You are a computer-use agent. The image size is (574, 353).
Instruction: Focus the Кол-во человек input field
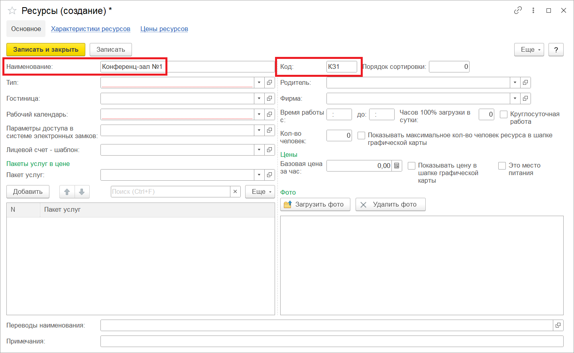coord(339,135)
